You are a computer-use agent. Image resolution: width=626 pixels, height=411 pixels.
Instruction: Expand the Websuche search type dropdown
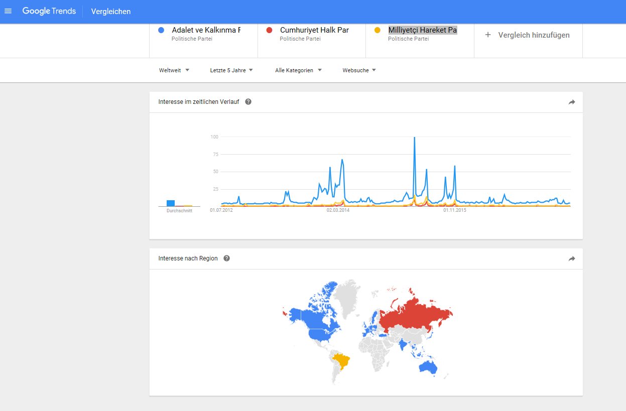pos(359,70)
